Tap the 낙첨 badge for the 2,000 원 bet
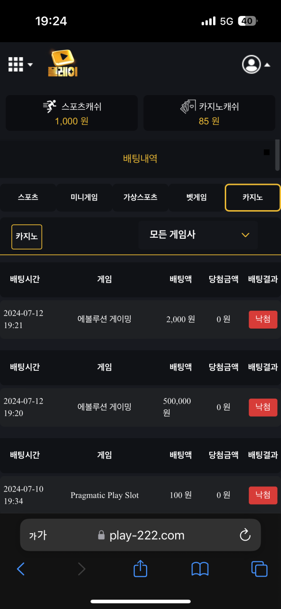Viewport: 281px width, 609px height. click(263, 320)
